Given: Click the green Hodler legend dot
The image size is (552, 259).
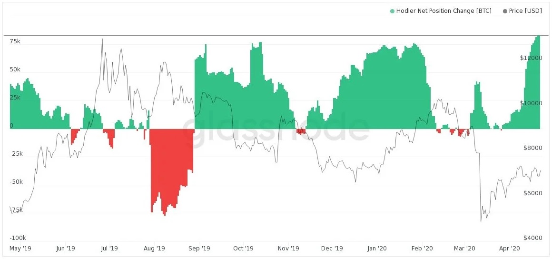Looking at the screenshot, I should pos(392,11).
